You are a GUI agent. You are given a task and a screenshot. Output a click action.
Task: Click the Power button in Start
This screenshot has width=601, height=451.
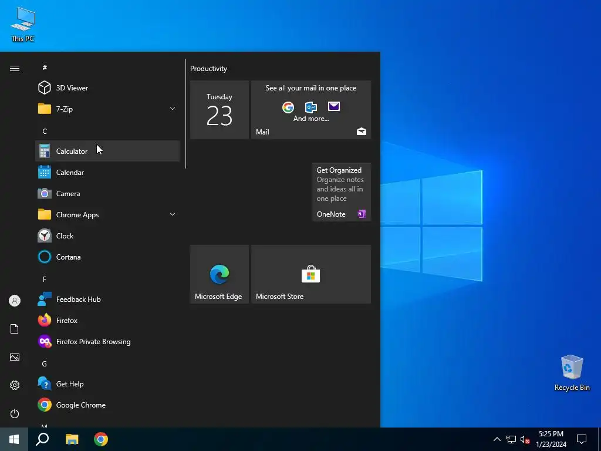tap(15, 413)
